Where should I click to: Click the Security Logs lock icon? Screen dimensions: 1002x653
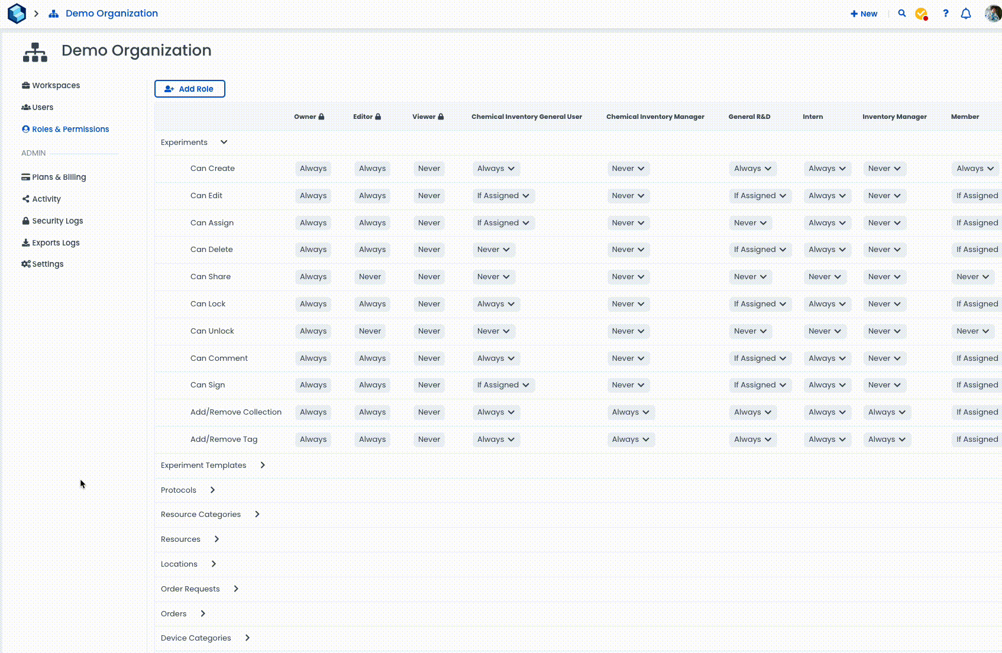coord(25,221)
